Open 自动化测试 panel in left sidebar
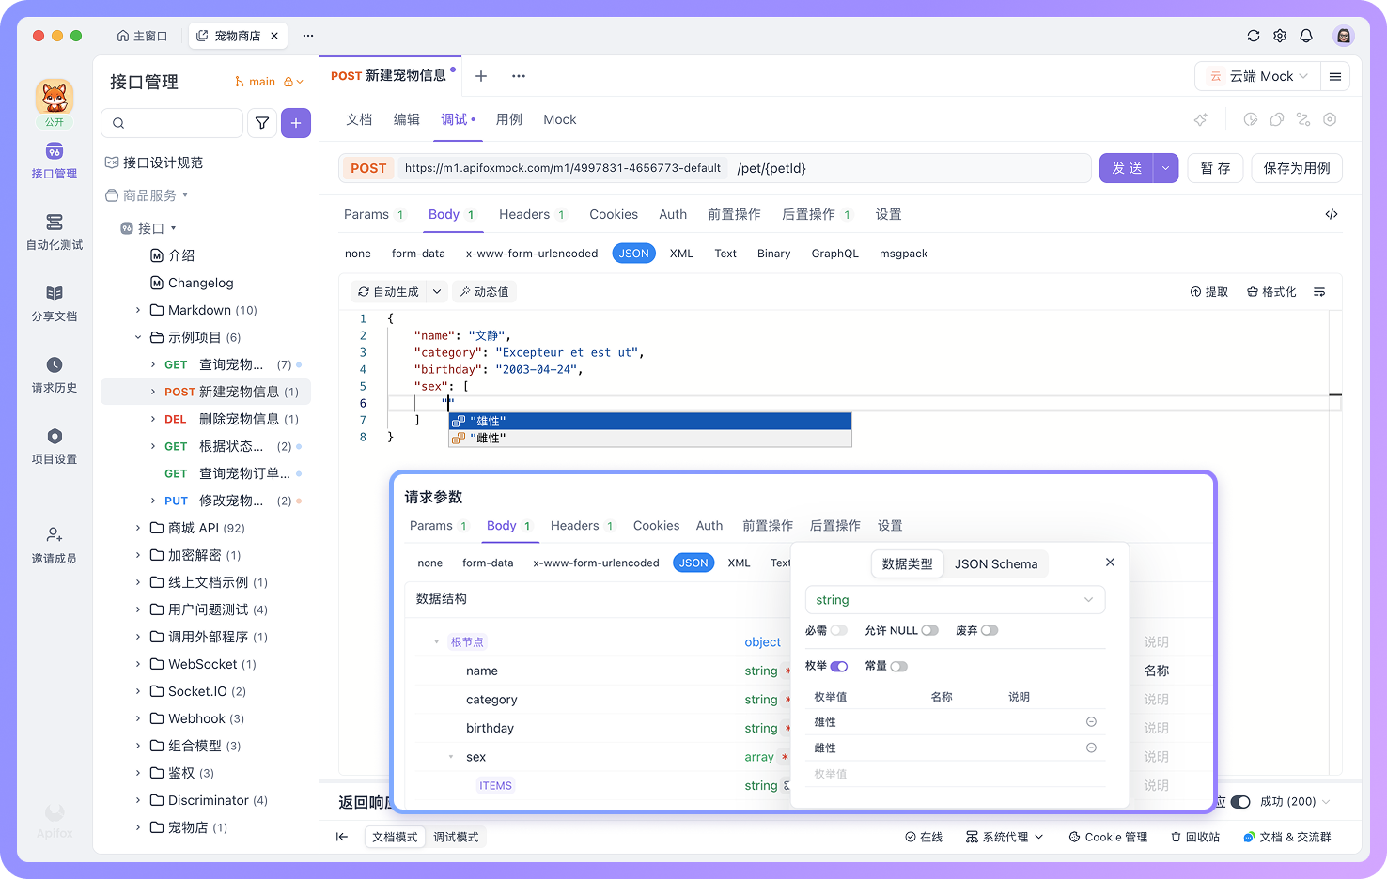 pyautogui.click(x=54, y=233)
